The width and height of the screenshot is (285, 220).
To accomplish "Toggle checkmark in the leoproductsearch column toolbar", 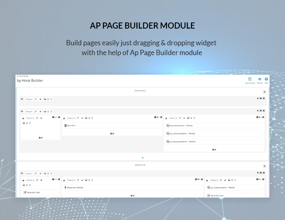I will (184, 118).
